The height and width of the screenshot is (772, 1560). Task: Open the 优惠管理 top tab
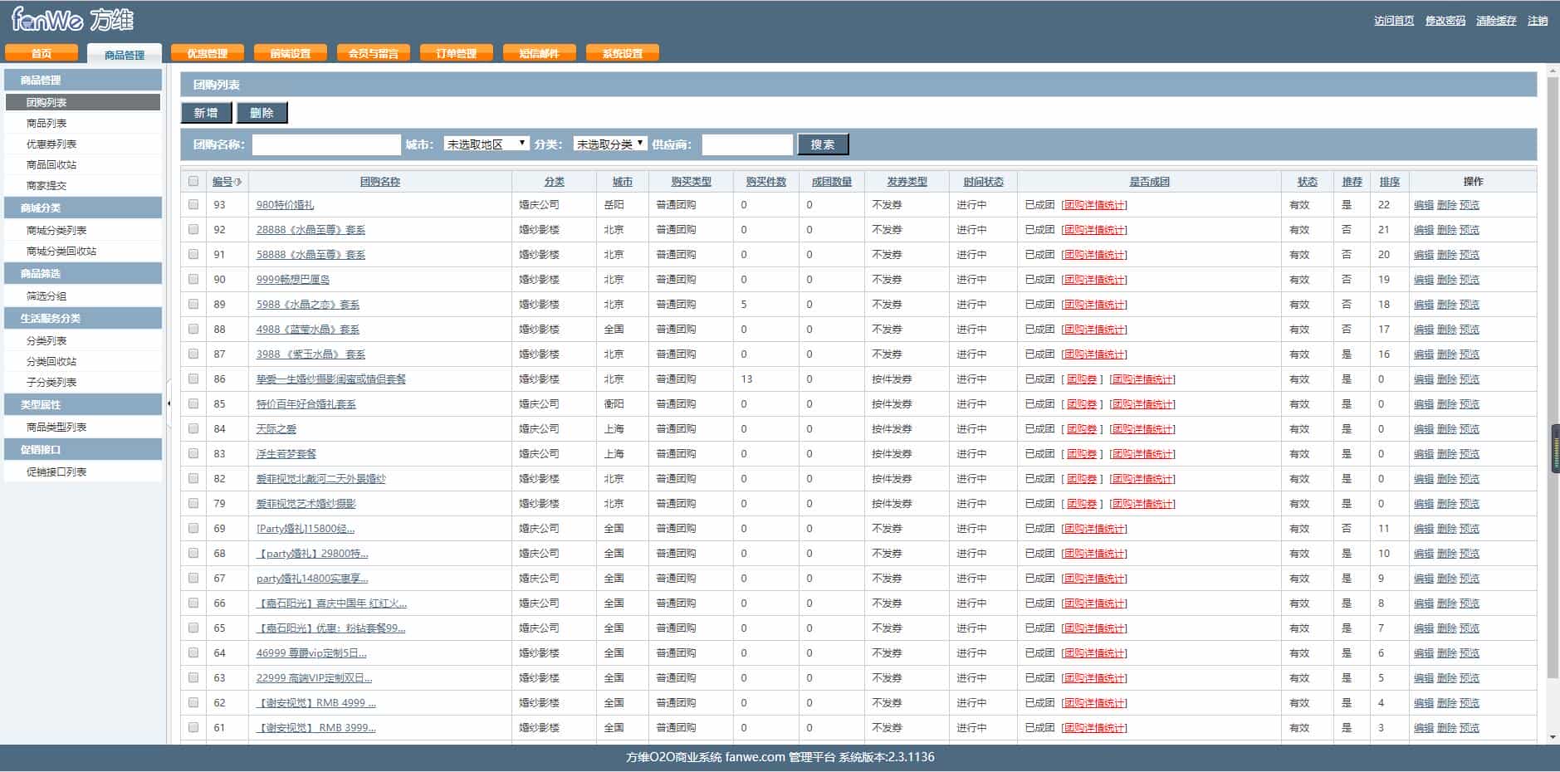(x=208, y=53)
